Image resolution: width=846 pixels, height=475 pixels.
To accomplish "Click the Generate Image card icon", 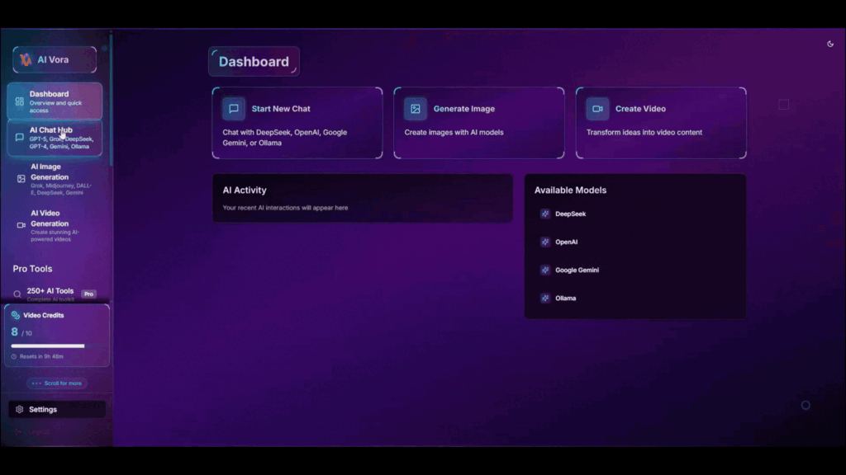I will [x=416, y=109].
